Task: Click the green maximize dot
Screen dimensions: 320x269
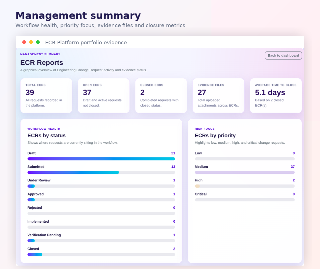Action: click(38, 42)
